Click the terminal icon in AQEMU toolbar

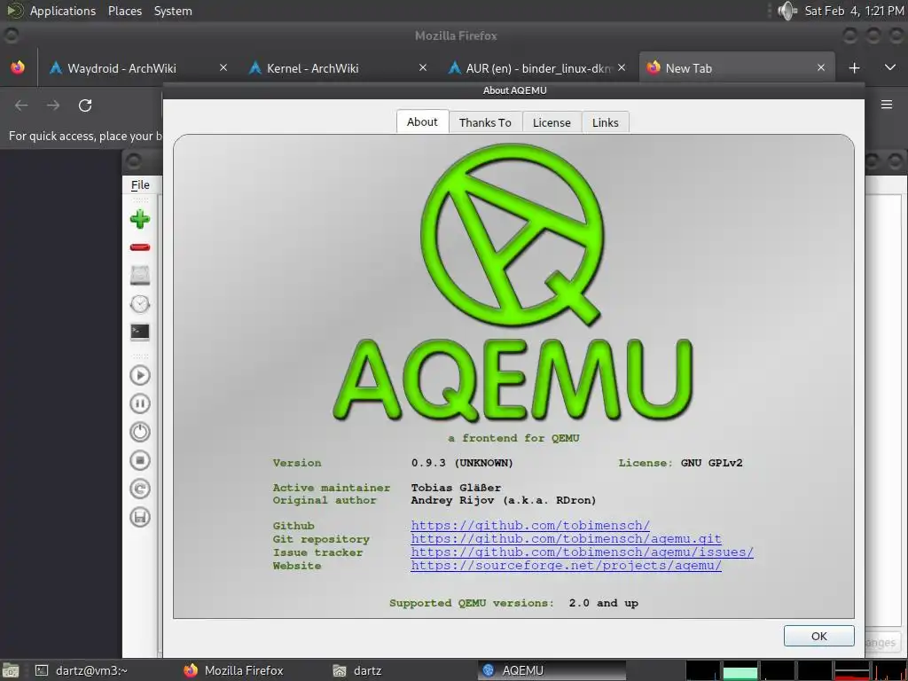click(x=139, y=332)
